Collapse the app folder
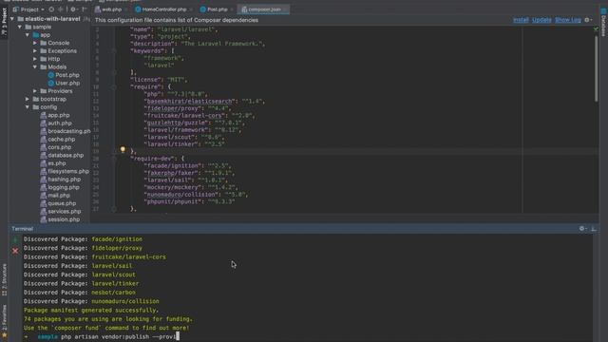The height and width of the screenshot is (342, 608). [x=28, y=35]
